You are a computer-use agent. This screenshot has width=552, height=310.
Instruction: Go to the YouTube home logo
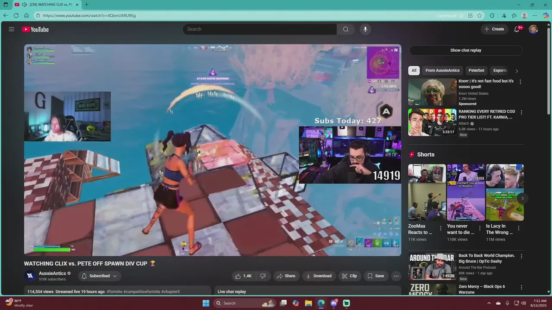[35, 29]
